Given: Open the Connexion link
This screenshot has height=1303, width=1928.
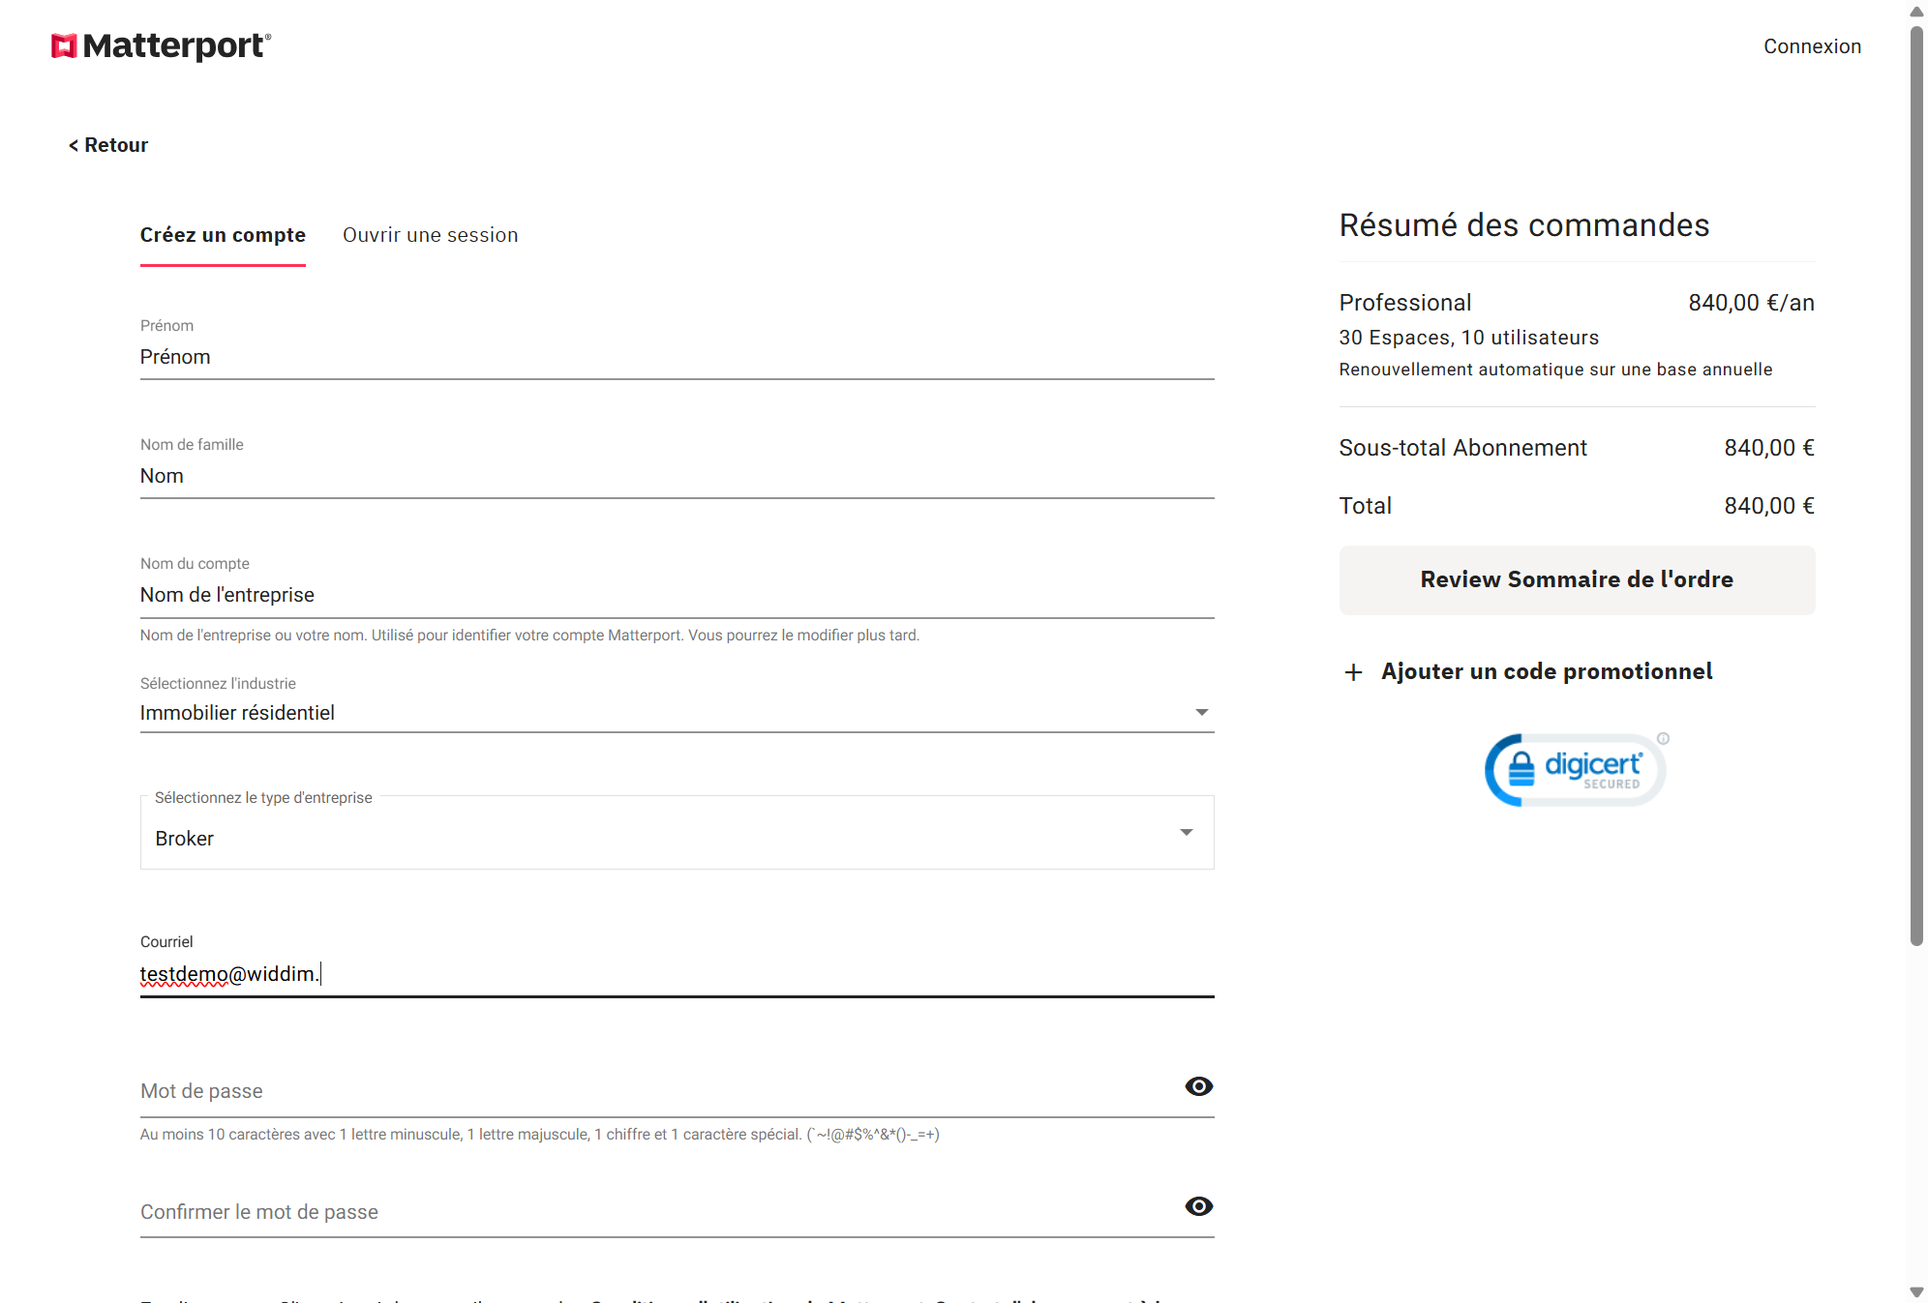Looking at the screenshot, I should [1812, 46].
